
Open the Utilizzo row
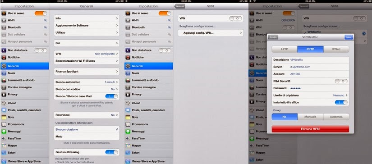[x=87, y=32]
